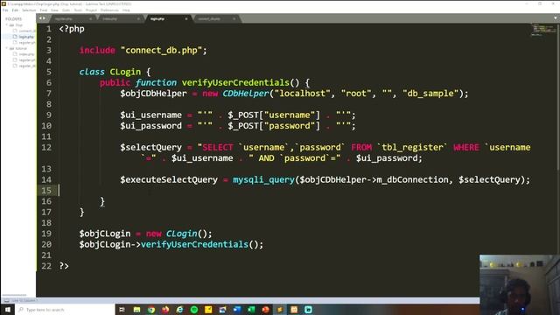
Task: Open the Windows Start menu
Action: pos(7,309)
